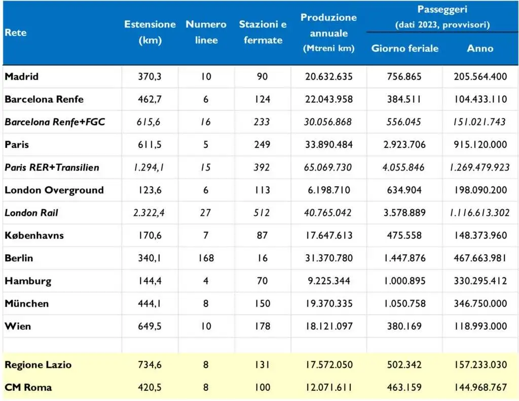This screenshot has width=519, height=401.
Task: Click the London Overground row label
Action: pos(54,190)
